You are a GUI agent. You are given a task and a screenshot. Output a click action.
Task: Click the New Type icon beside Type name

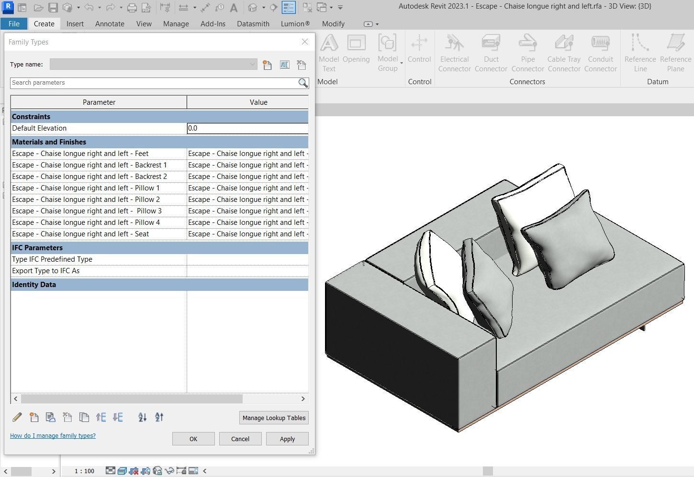tap(267, 65)
